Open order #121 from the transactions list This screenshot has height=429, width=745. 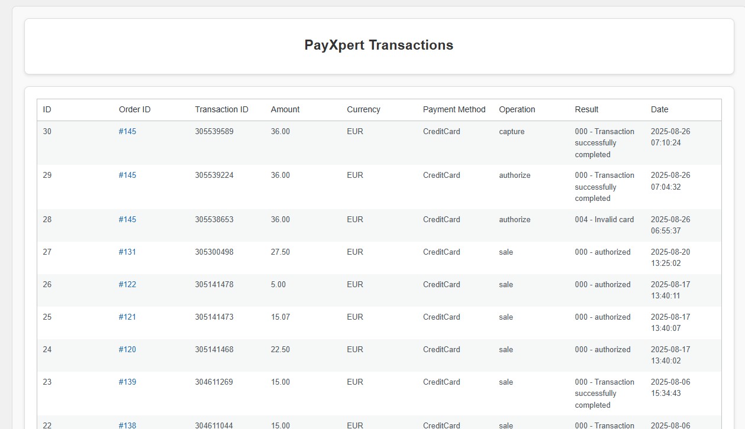pyautogui.click(x=127, y=317)
